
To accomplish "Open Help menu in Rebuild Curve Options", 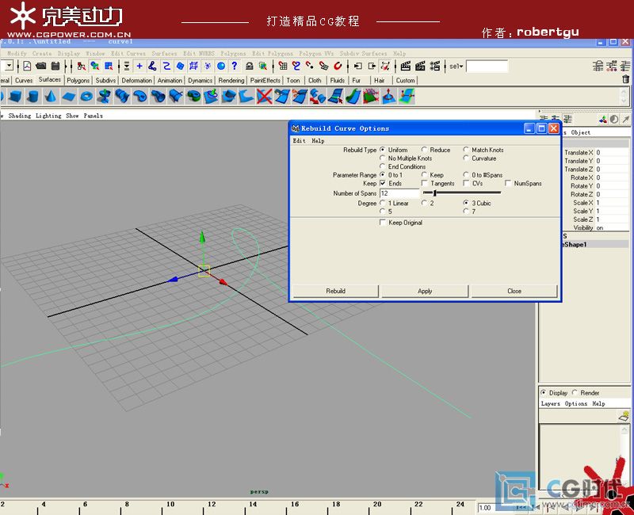I will coord(318,141).
